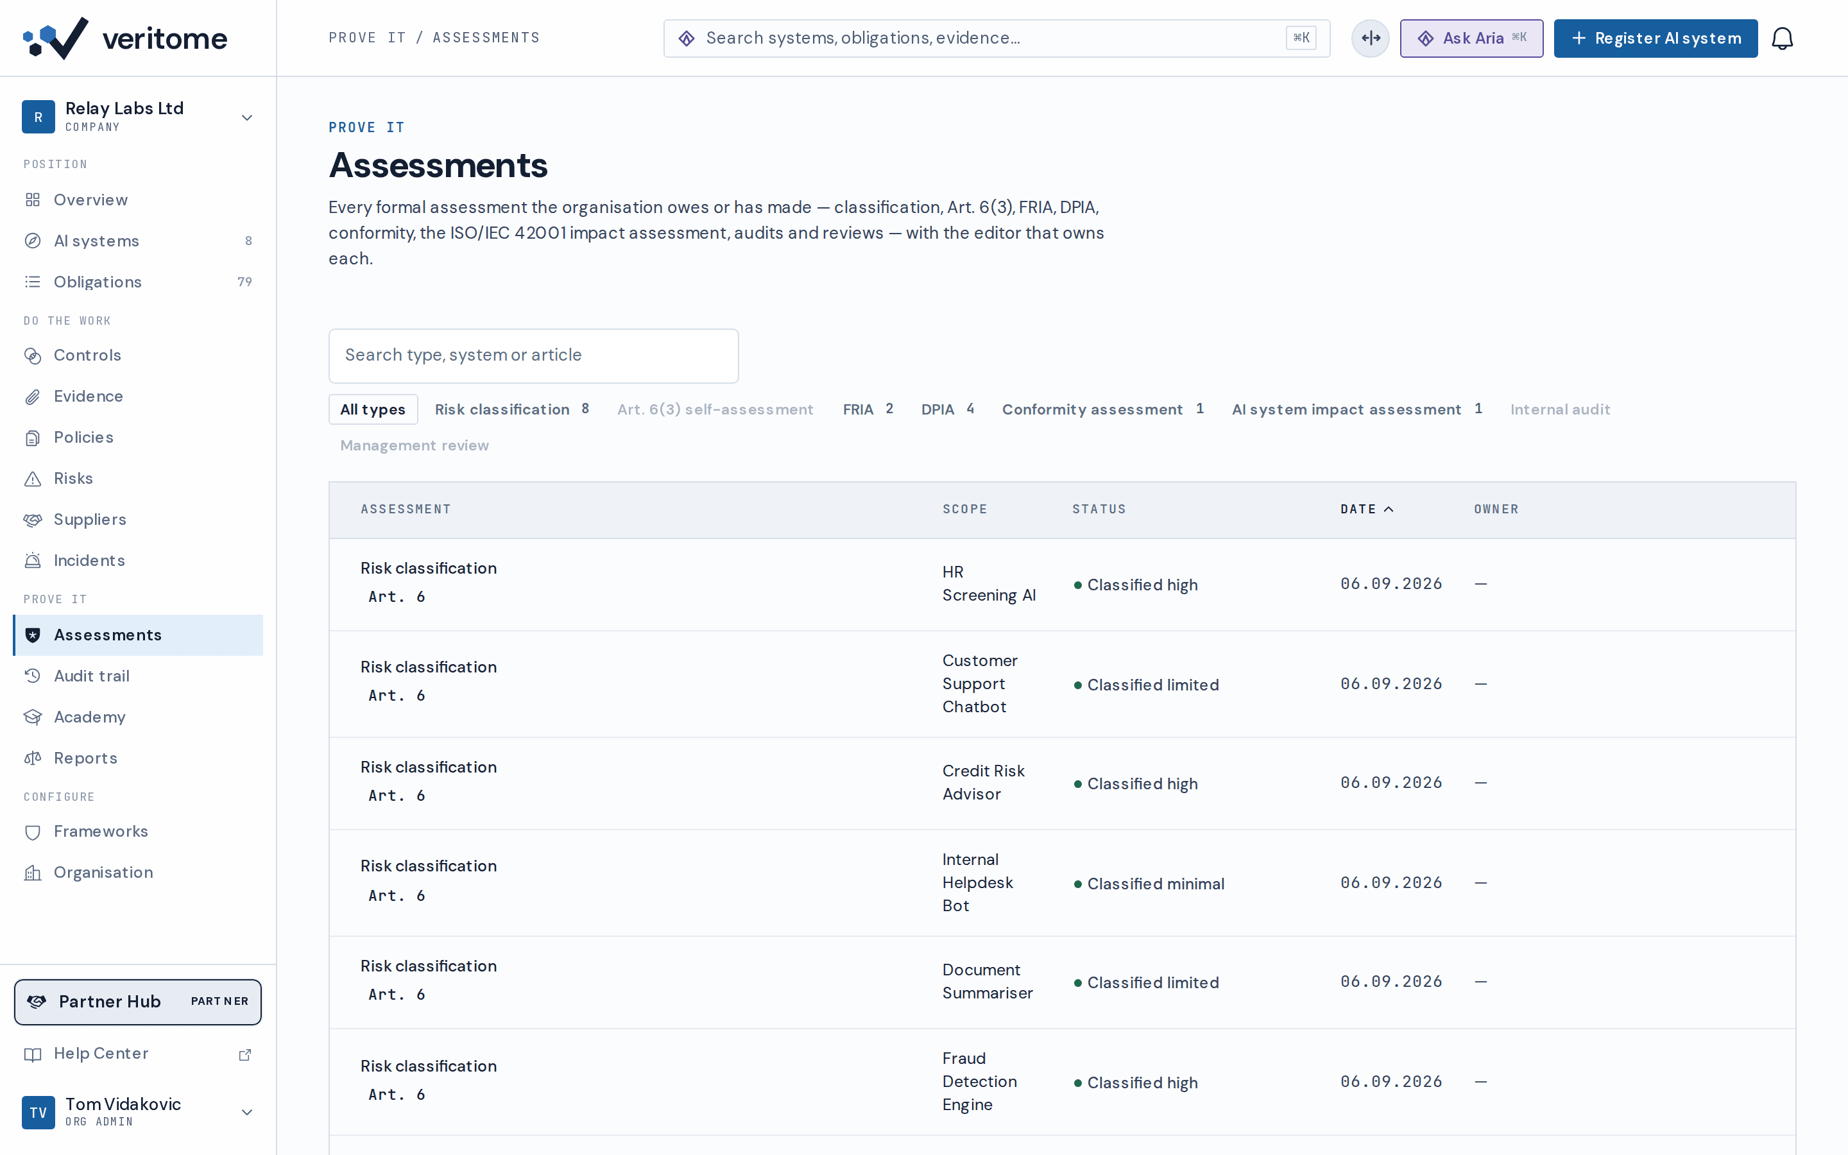Viewport: 1848px width, 1155px height.
Task: Click Classified minimal status
Action: coord(1149,884)
